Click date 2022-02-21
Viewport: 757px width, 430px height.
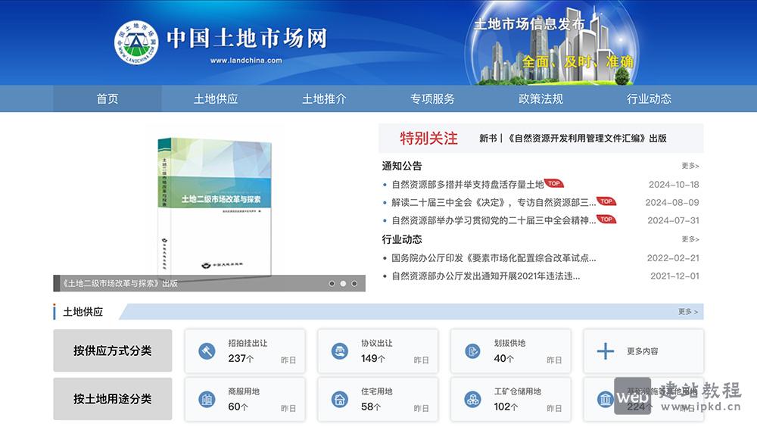[x=673, y=257]
